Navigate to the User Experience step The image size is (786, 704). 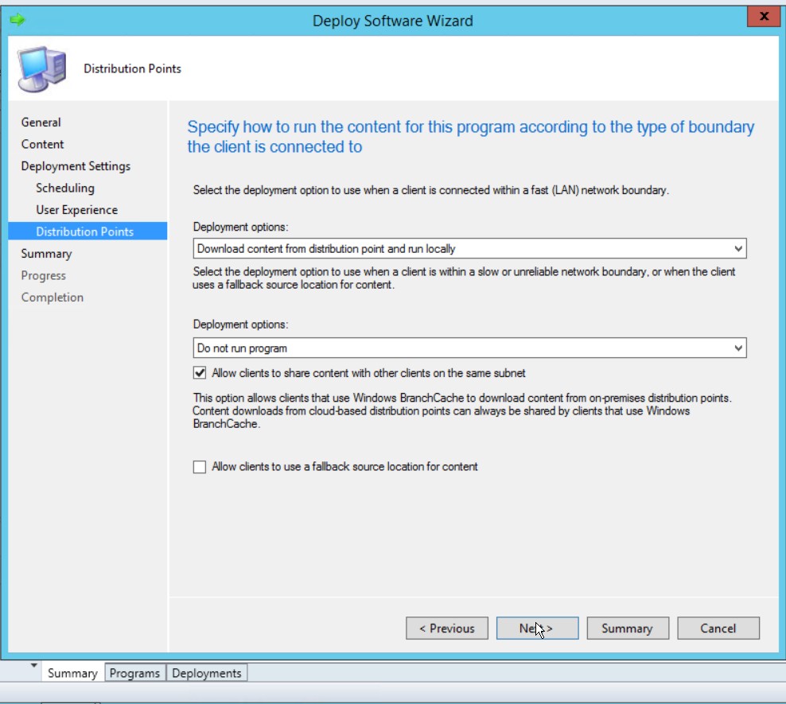point(76,210)
